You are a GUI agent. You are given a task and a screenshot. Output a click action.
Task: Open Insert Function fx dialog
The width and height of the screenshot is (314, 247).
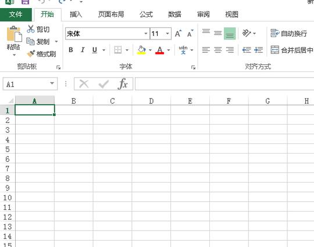(123, 83)
